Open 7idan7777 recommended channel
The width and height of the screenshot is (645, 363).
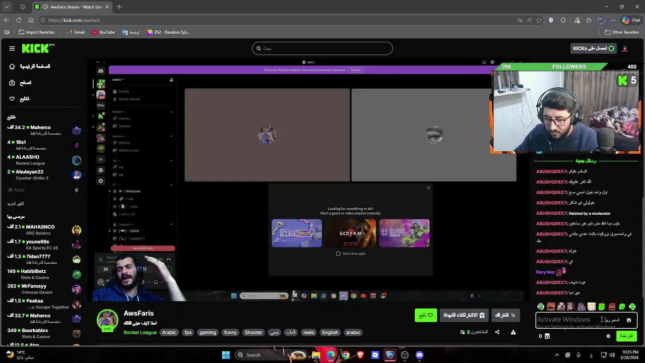click(x=44, y=259)
